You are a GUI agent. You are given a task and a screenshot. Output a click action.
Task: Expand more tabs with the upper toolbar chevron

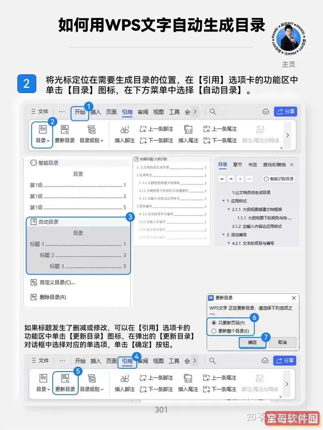(195, 112)
